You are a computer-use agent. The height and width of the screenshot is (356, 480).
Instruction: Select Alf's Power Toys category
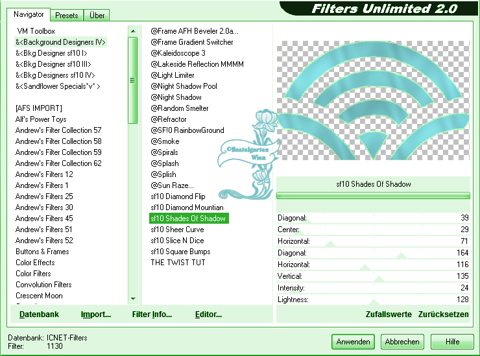click(x=41, y=119)
